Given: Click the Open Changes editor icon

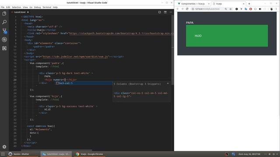Looking at the screenshot, I should click(x=159, y=12).
